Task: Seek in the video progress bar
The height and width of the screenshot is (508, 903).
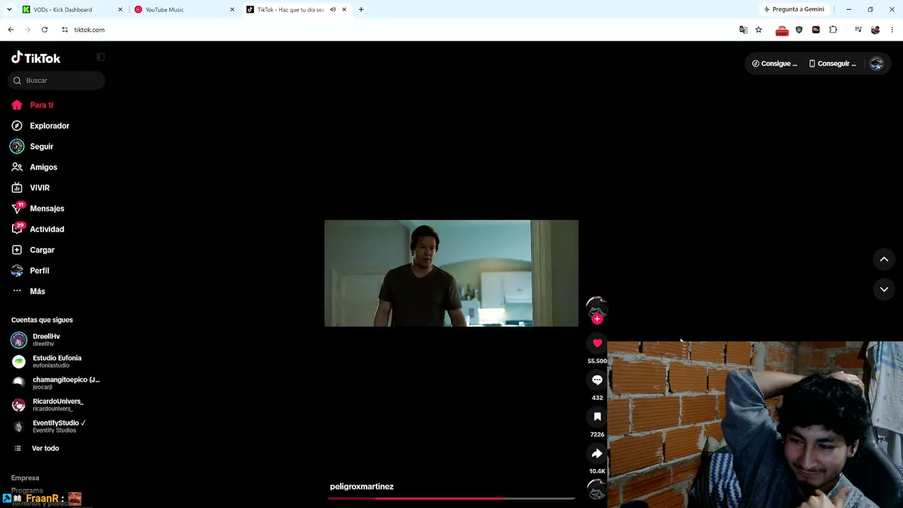Action: tap(451, 498)
